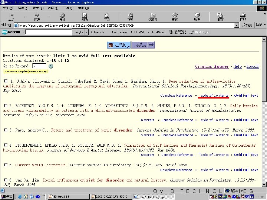This screenshot has width=267, height=200.
Task: Open the fifth menu in the menu bar
Action: tap(68, 8)
